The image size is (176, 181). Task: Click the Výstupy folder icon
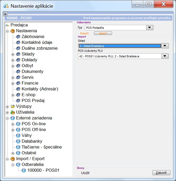click(x=13, y=106)
